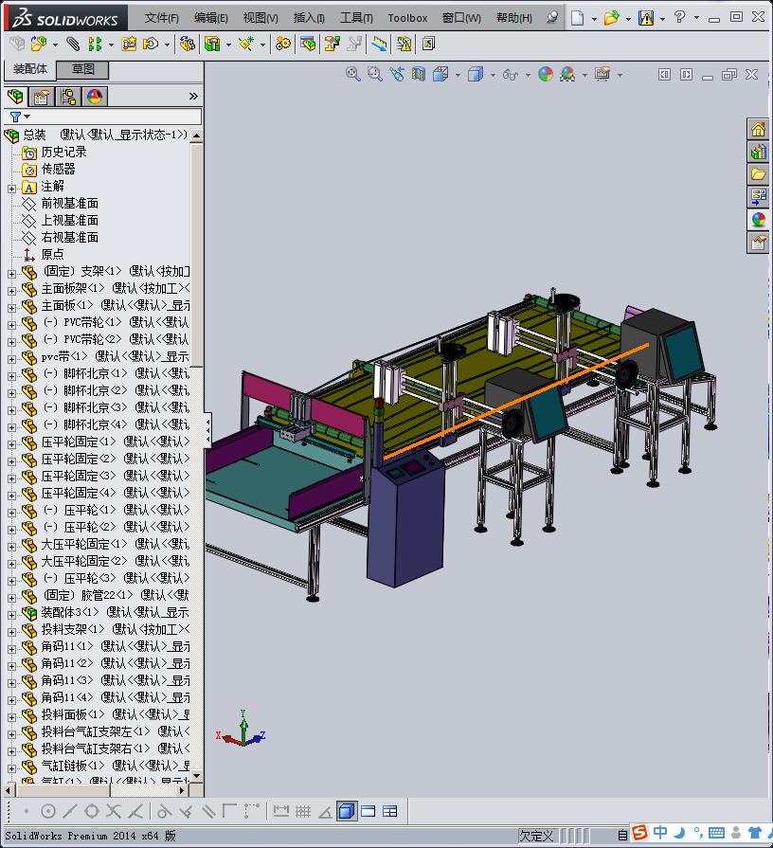773x848 pixels.
Task: Click the Reference Geometry icon
Action: click(x=246, y=44)
